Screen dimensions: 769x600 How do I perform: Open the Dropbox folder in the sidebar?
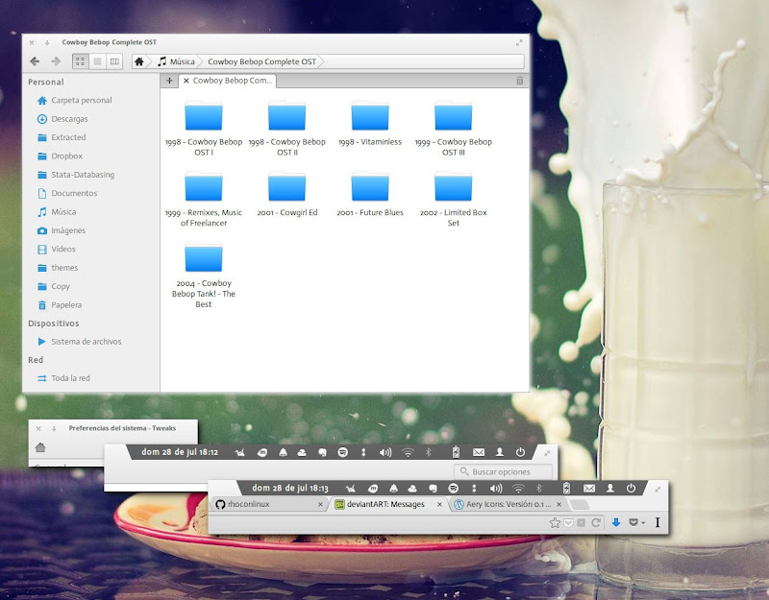(x=66, y=156)
